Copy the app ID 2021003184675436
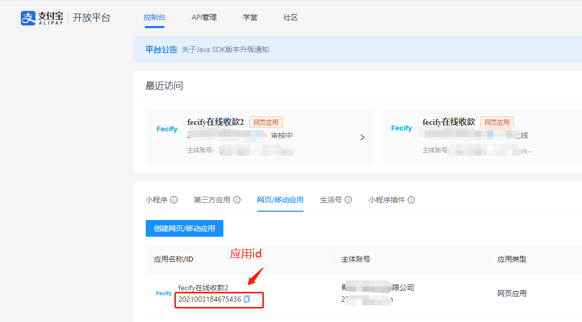The width and height of the screenshot is (582, 322). coord(247,299)
